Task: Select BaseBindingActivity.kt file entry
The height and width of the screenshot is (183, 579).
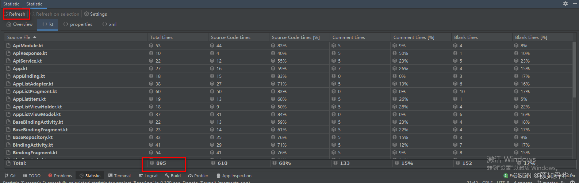Action: 288,122
